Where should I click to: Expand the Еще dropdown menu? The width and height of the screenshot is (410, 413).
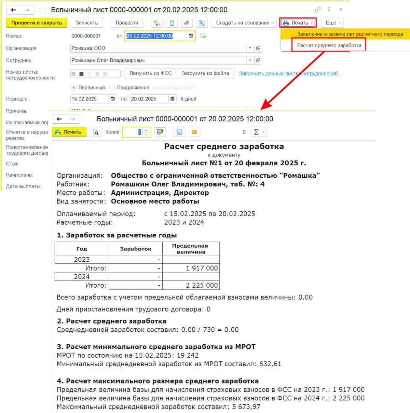coord(331,23)
